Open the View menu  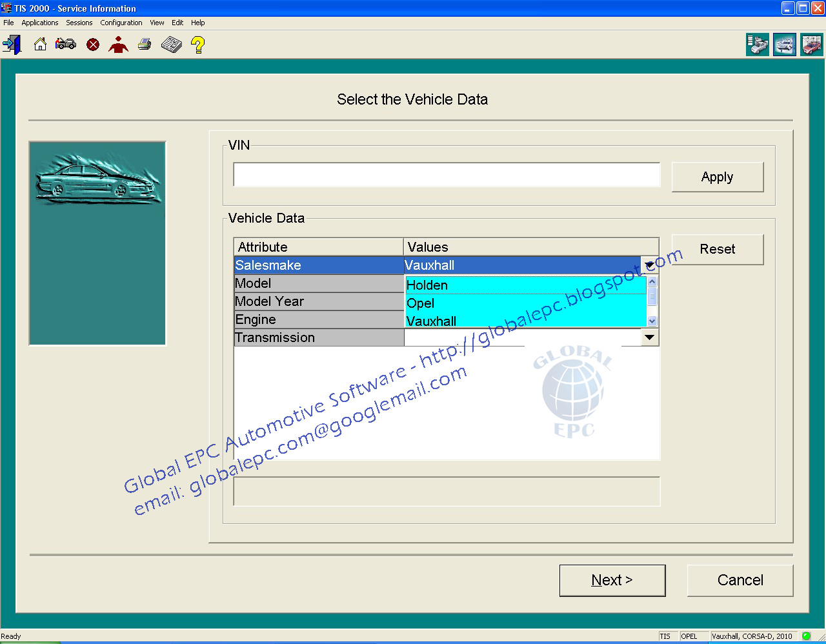157,23
